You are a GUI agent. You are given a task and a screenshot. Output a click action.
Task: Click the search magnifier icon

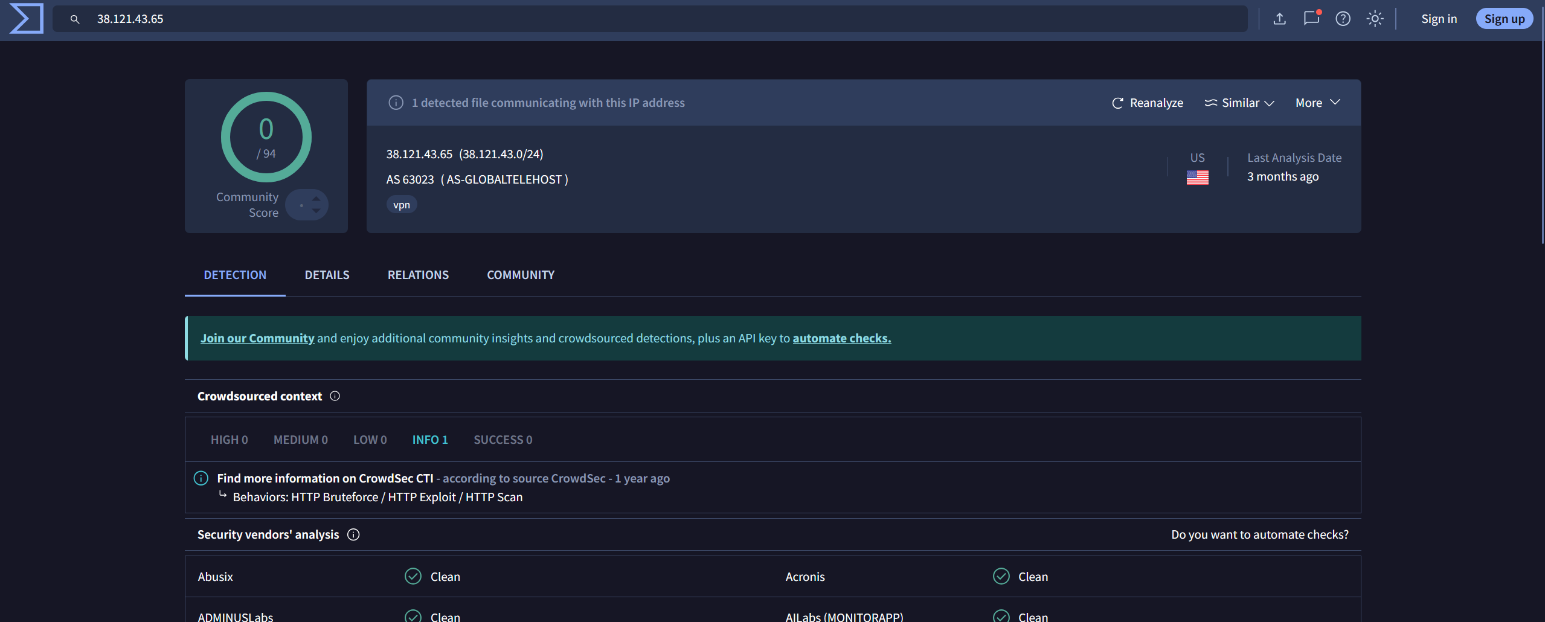75,19
